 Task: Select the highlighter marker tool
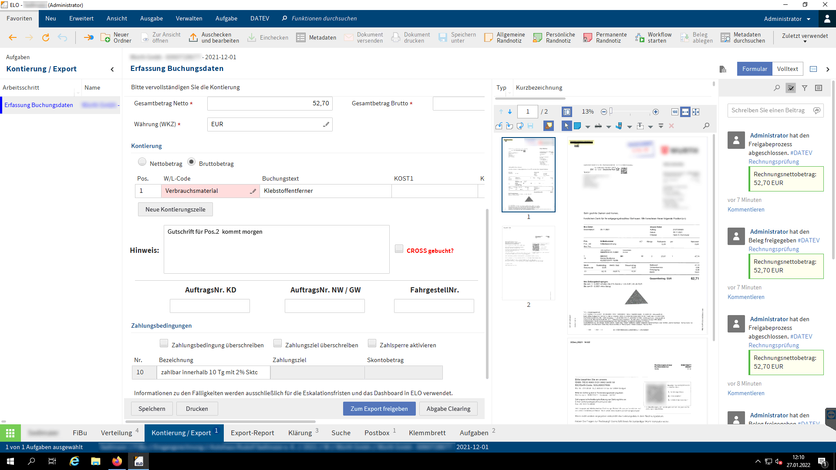619,126
